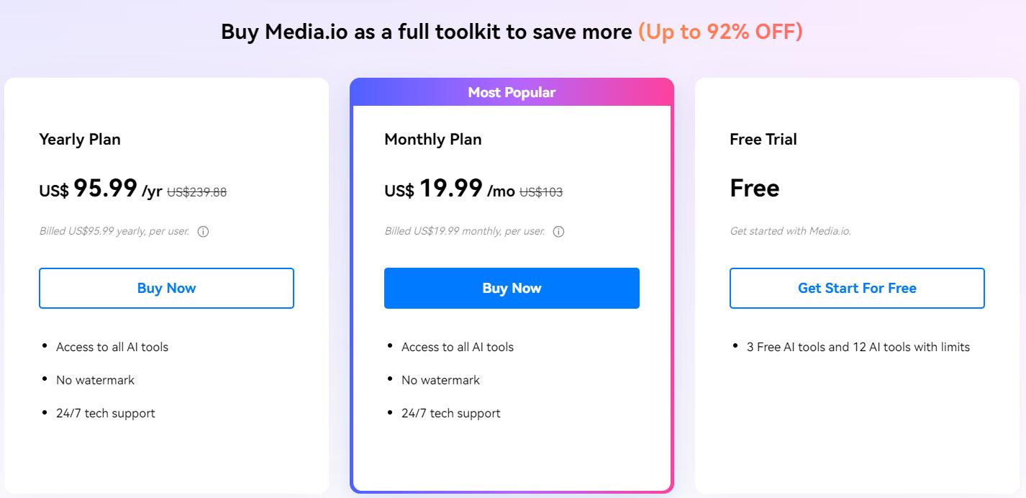
Task: Click the US$ 95.99 /yr price
Action: (x=101, y=189)
